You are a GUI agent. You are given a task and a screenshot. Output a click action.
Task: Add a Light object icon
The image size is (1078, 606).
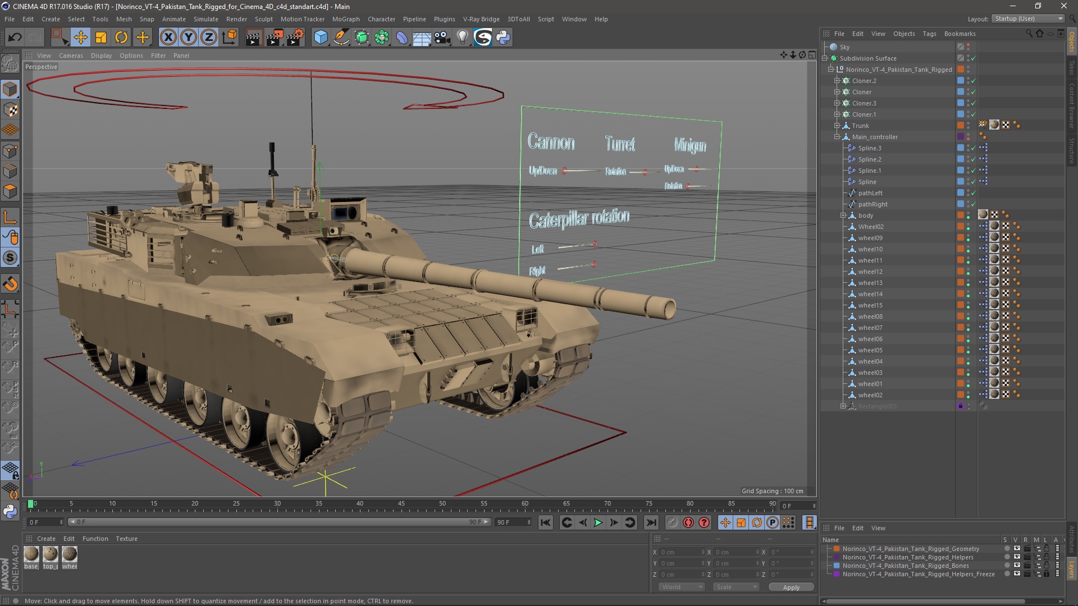(x=463, y=38)
